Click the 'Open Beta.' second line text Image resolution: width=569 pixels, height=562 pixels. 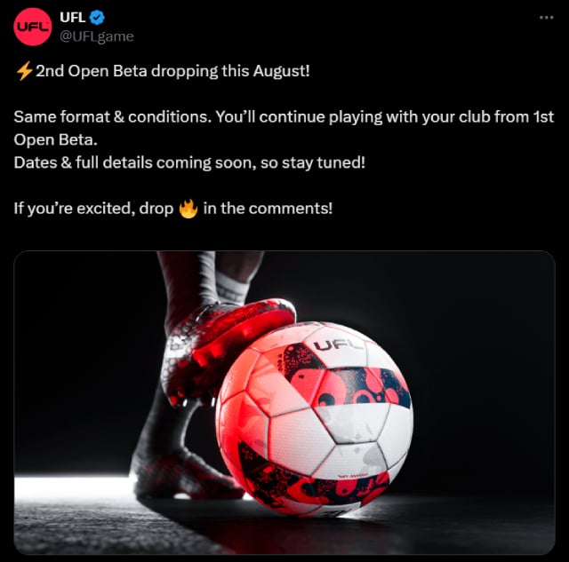click(55, 140)
